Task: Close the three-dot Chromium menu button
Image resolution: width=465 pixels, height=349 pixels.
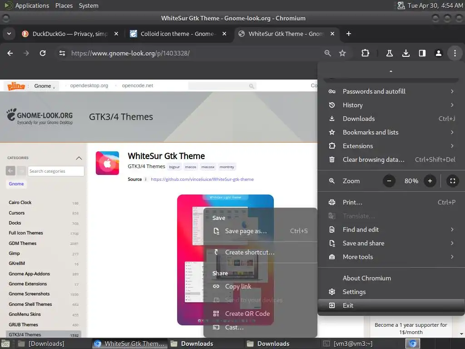Action: pyautogui.click(x=455, y=53)
